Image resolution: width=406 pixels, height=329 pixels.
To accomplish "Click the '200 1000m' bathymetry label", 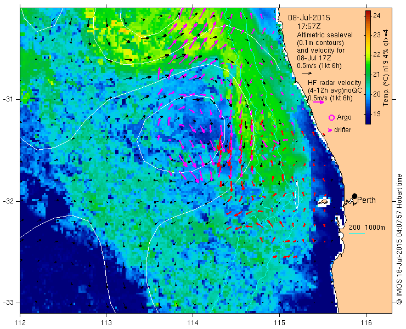I will [x=367, y=228].
